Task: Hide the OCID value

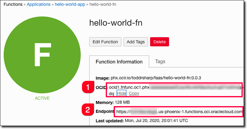Action: [x=121, y=93]
